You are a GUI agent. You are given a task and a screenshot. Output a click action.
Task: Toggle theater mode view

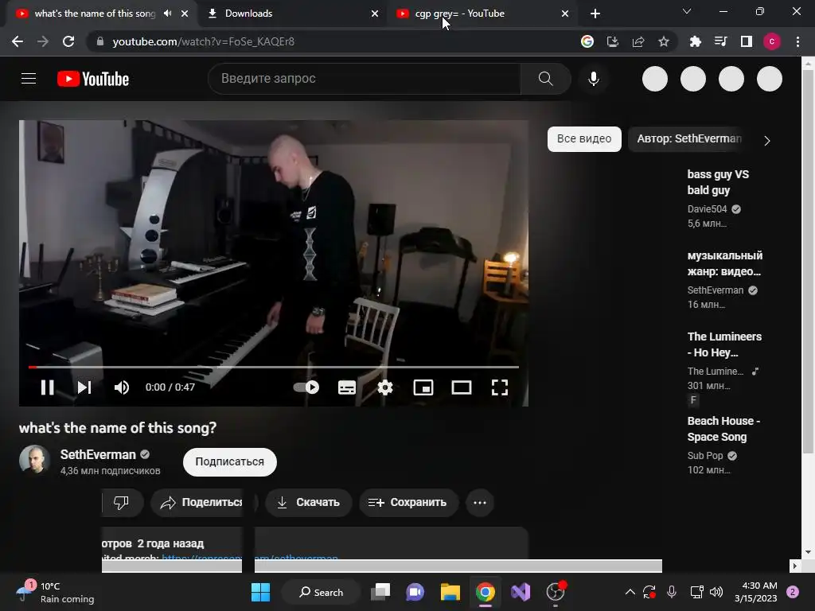click(461, 387)
